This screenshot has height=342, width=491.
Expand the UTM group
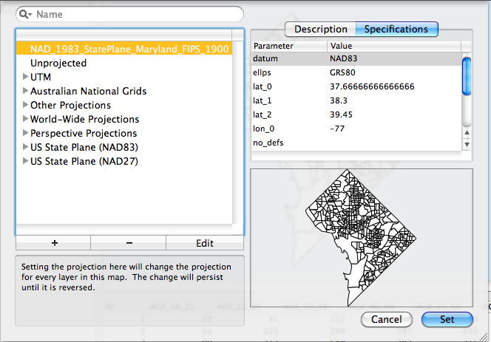coord(24,77)
